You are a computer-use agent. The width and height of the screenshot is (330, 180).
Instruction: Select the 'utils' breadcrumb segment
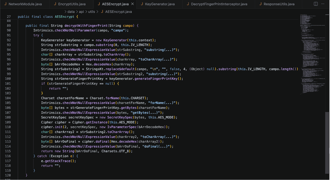(x=92, y=12)
